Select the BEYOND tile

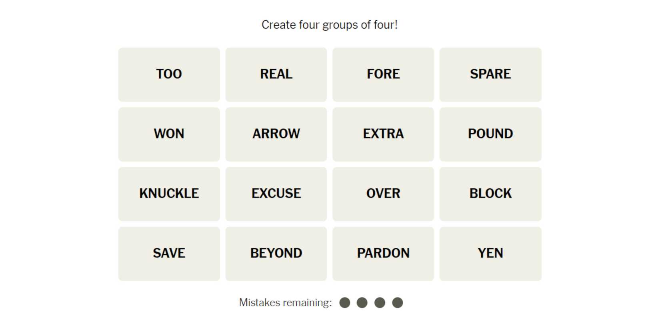pyautogui.click(x=276, y=254)
